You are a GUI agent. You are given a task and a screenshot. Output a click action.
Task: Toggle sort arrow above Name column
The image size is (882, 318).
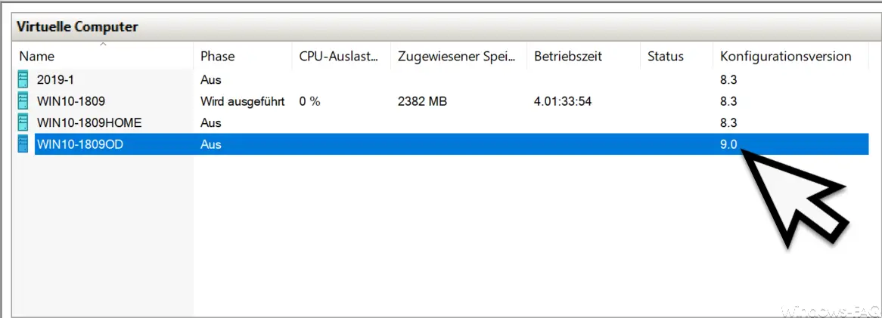pyautogui.click(x=103, y=44)
